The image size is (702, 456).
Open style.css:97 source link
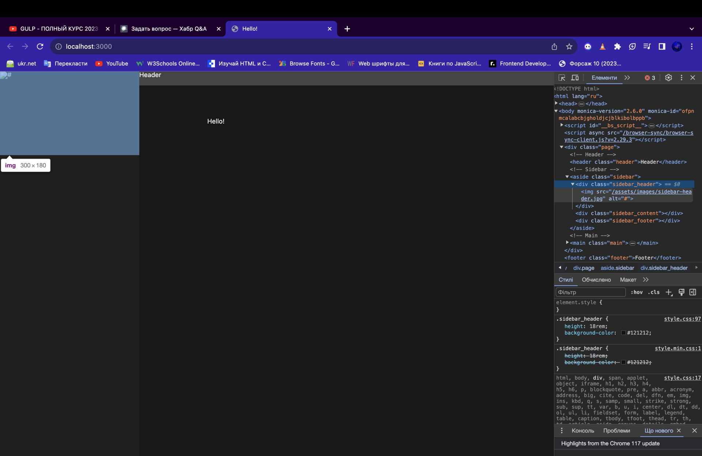point(682,319)
